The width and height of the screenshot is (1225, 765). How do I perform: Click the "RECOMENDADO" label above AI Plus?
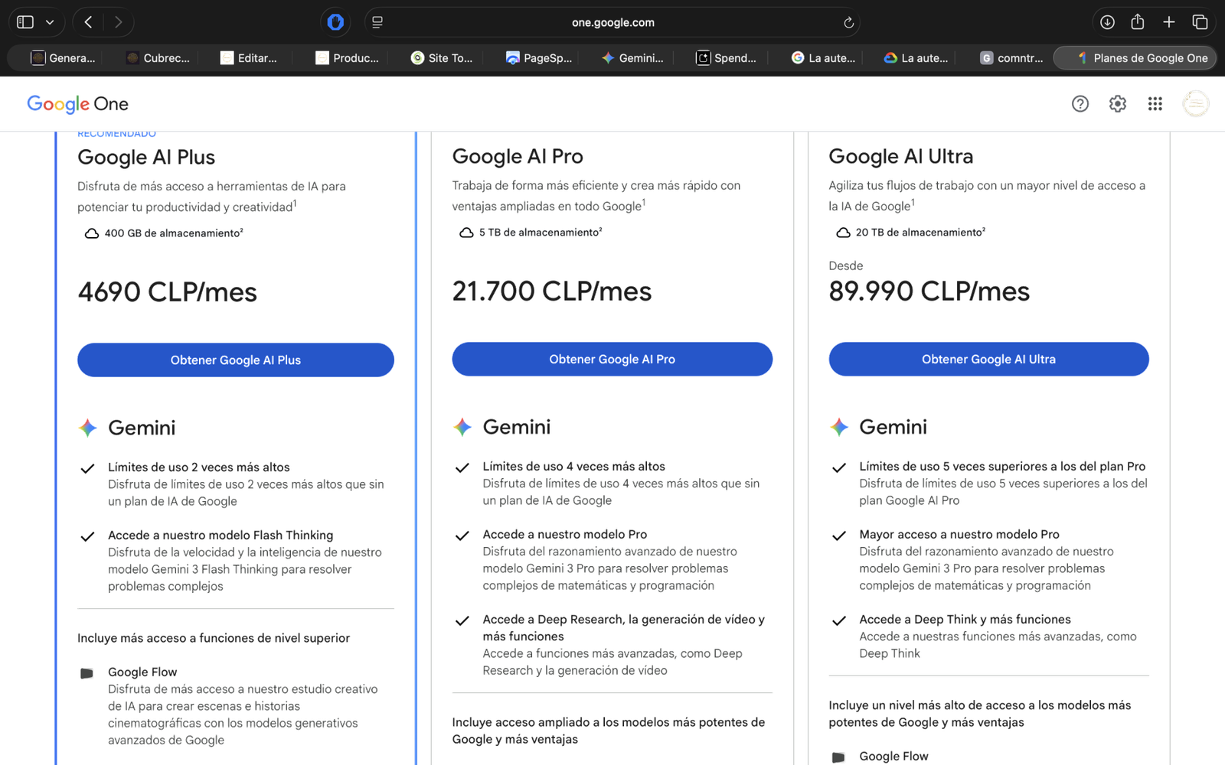click(x=116, y=134)
